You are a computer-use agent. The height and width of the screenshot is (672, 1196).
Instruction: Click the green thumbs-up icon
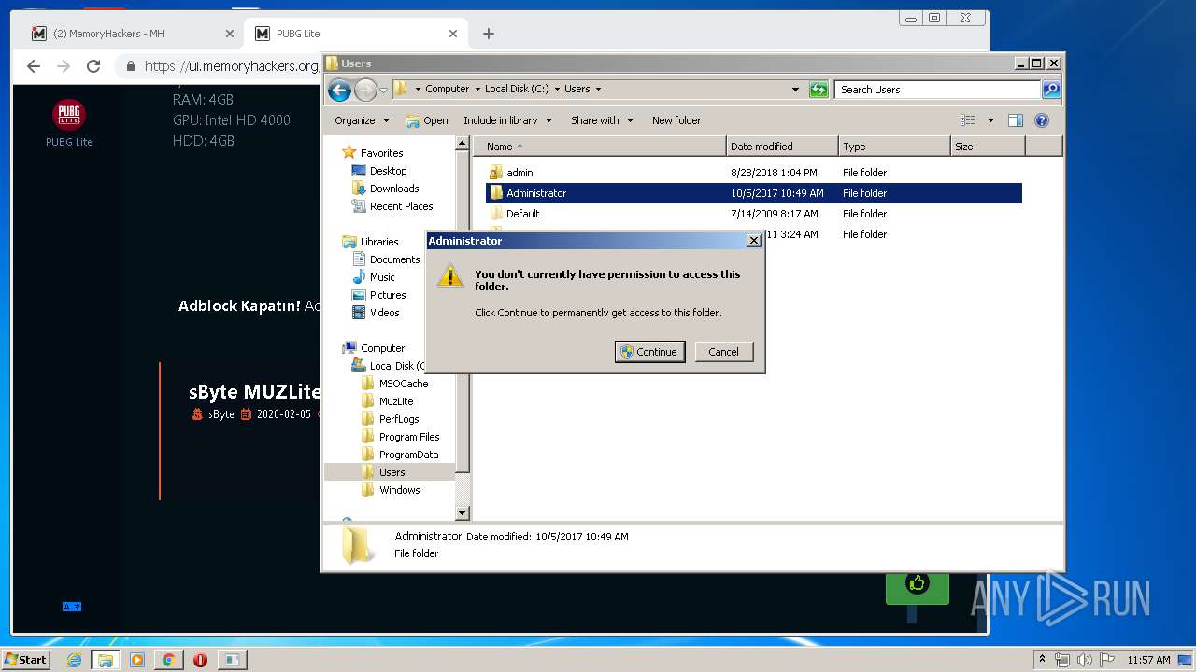point(918,584)
